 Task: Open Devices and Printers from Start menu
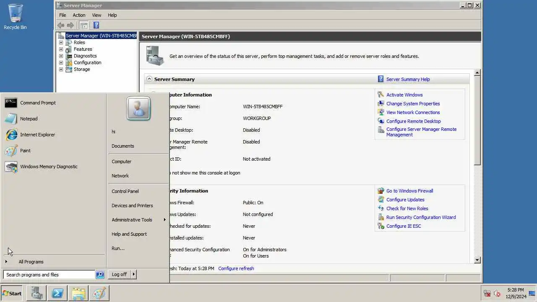click(138, 206)
